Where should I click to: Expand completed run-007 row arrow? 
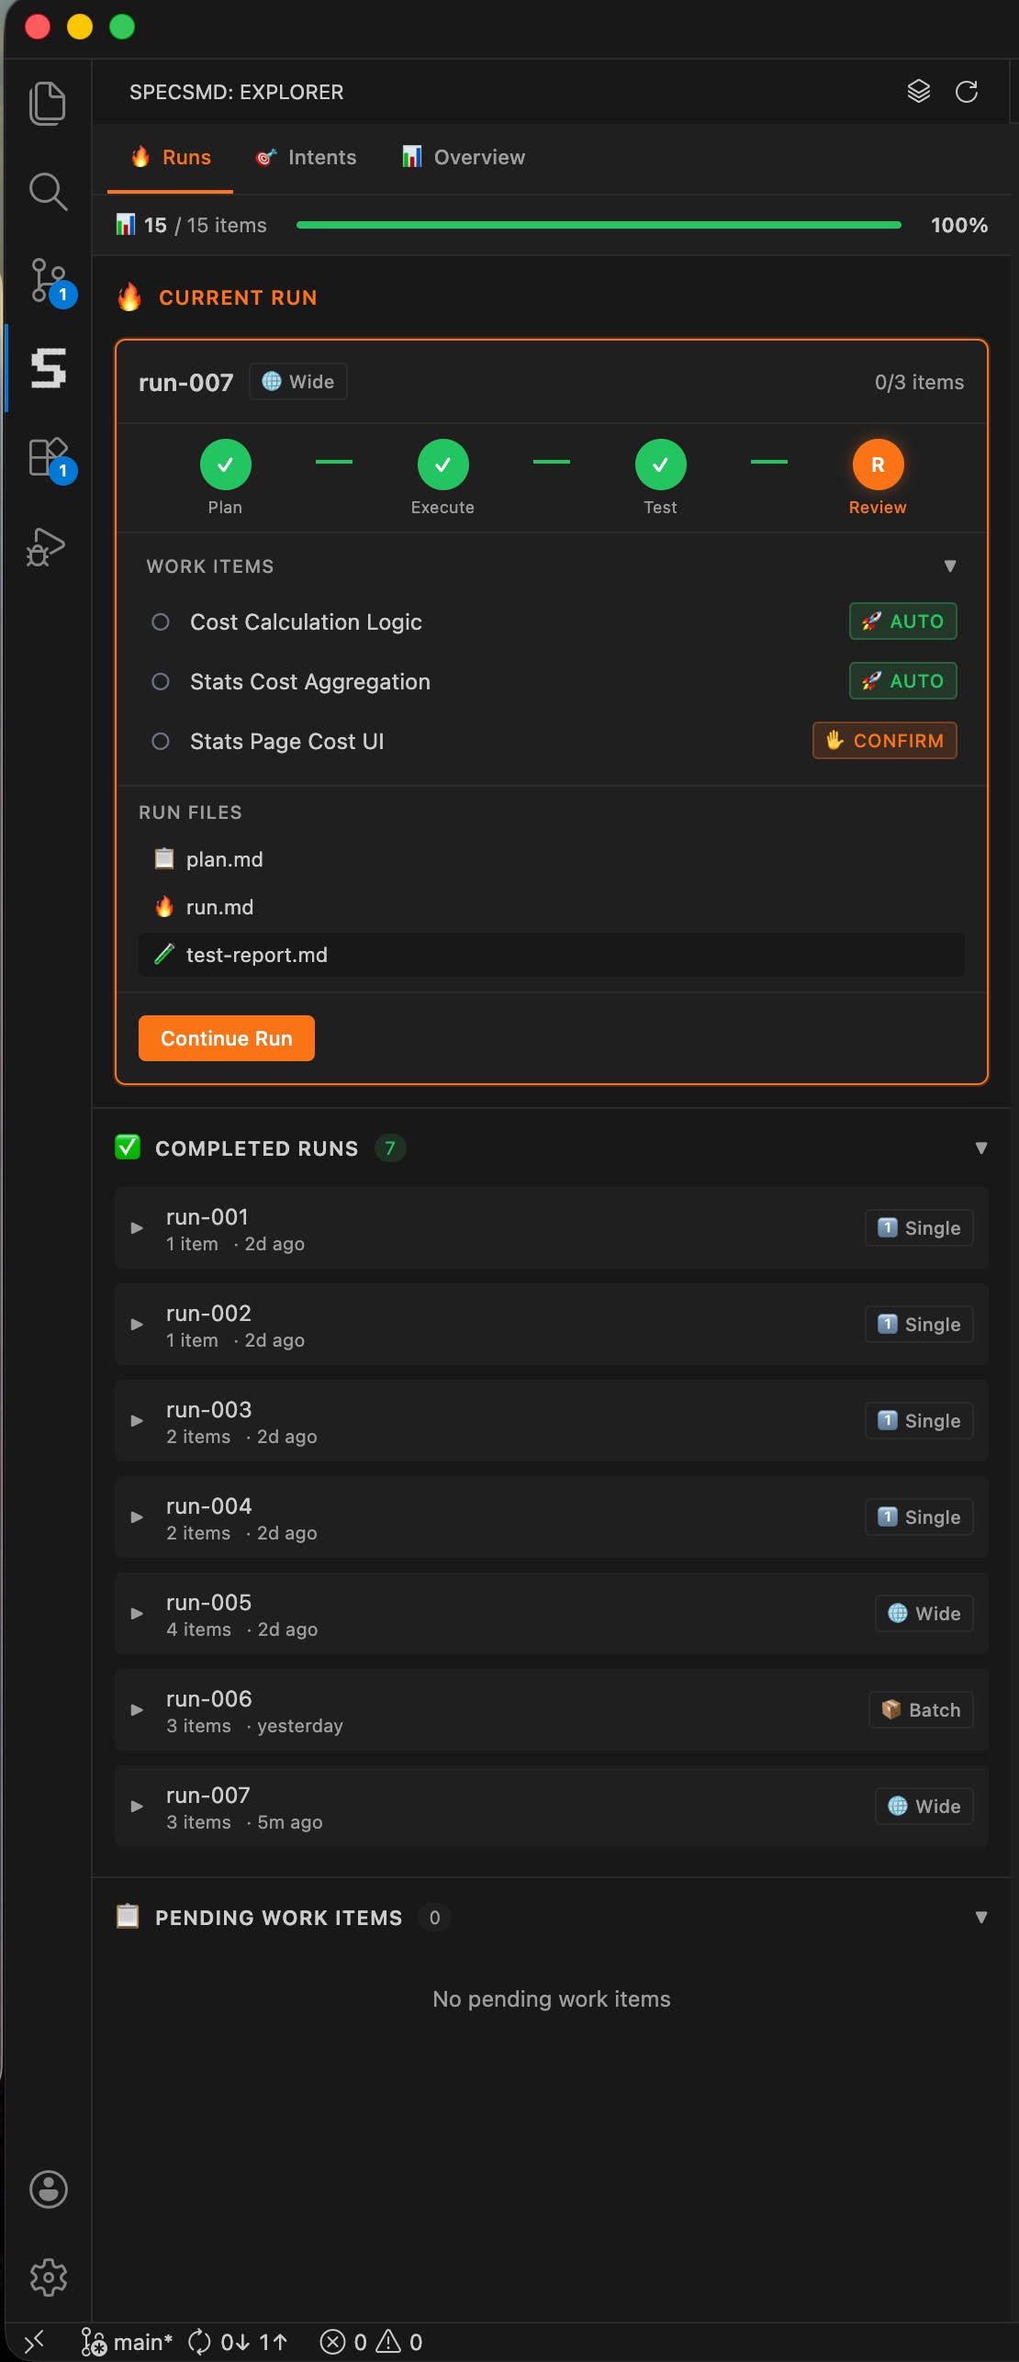137,1807
